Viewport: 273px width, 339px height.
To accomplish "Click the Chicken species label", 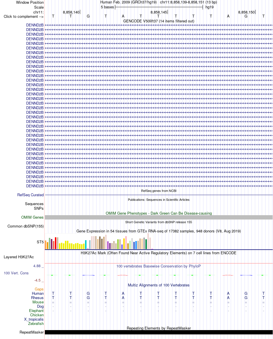I will (37, 315).
